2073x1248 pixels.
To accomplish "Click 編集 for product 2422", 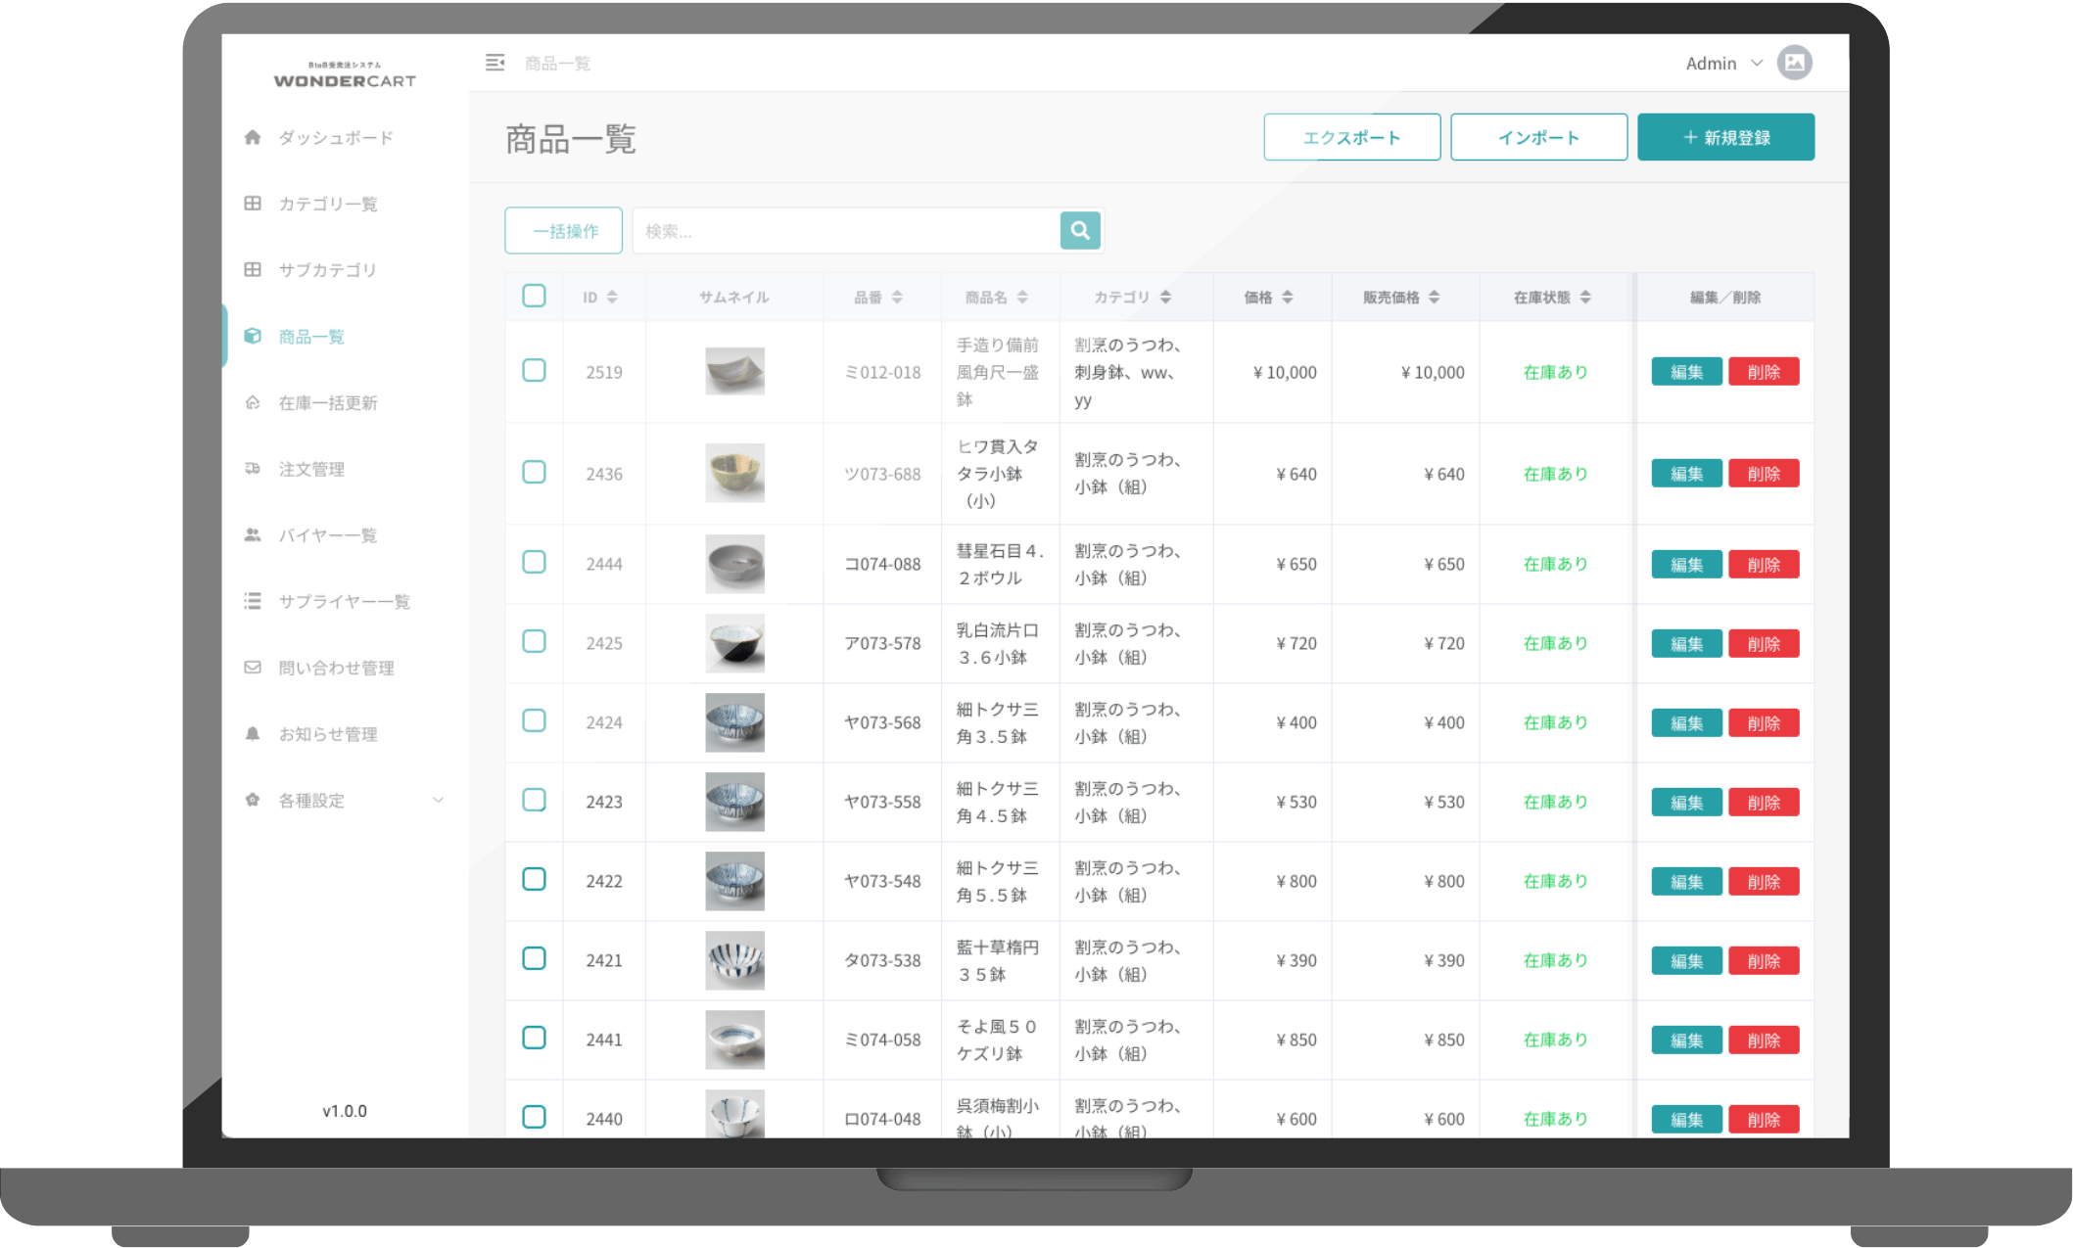I will tap(1686, 882).
